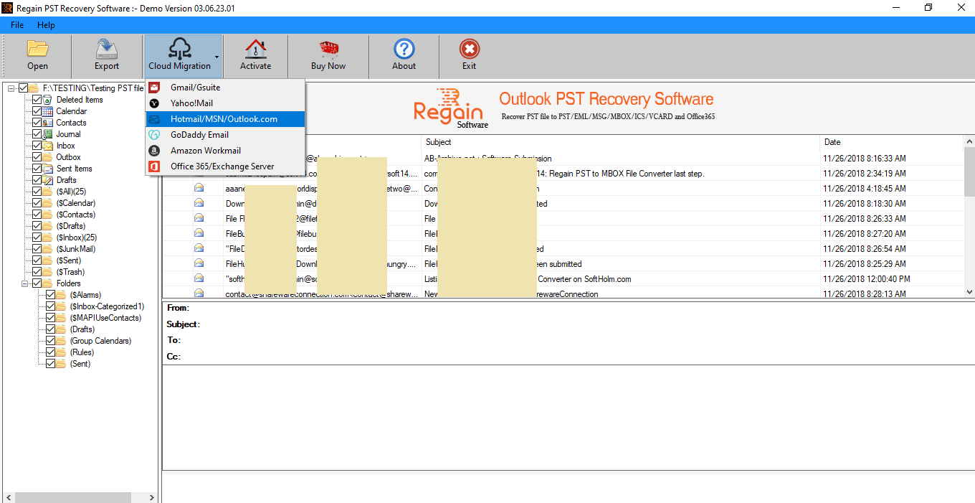Click envelope icon of 11/26/2018 8:25:29 AM row
Image resolution: width=975 pixels, height=503 pixels.
coord(199,263)
